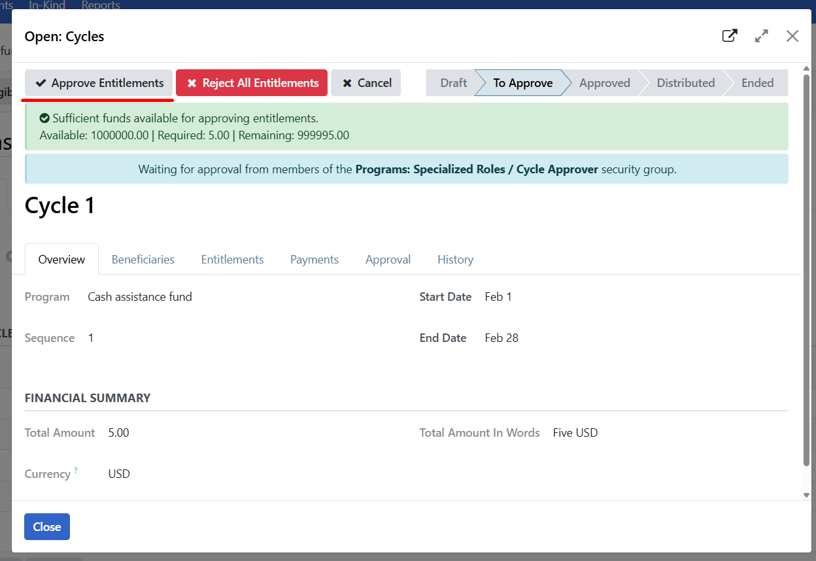Check the History tab
This screenshot has height=561, width=816.
coord(455,259)
